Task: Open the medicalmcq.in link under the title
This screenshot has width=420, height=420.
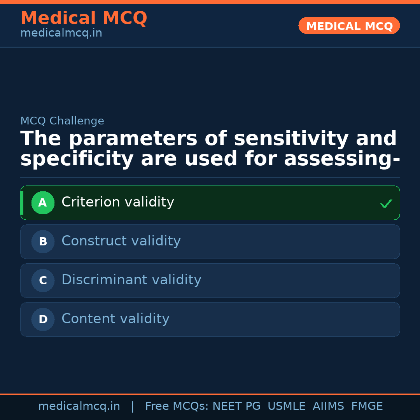Action: tap(61, 33)
